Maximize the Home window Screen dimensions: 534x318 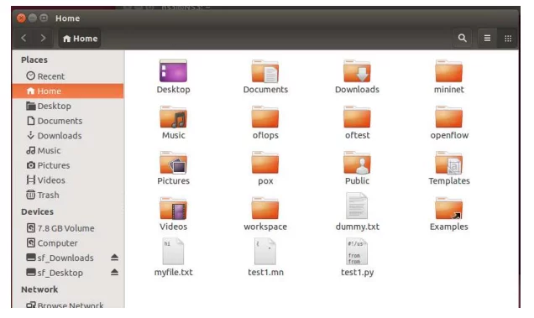pos(44,18)
